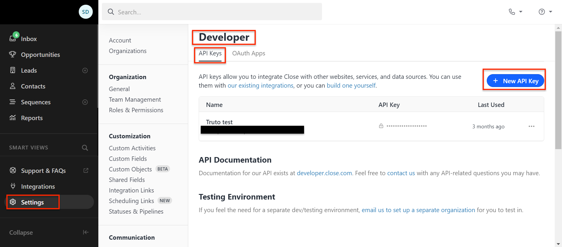The height and width of the screenshot is (247, 562).
Task: Open Support external link icon
Action: 86,170
